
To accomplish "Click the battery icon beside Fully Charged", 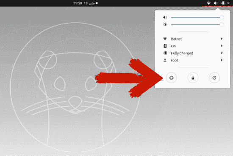I will [165, 53].
